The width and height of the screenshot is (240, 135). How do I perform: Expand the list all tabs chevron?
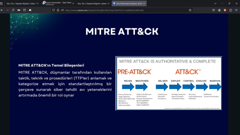pos(215,4)
